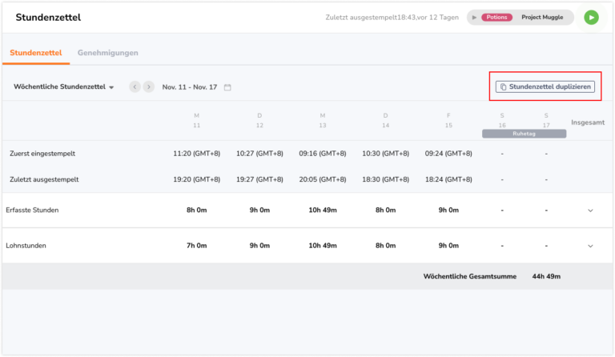Select the Monday 11 column header
615x357 pixels.
[x=196, y=120]
